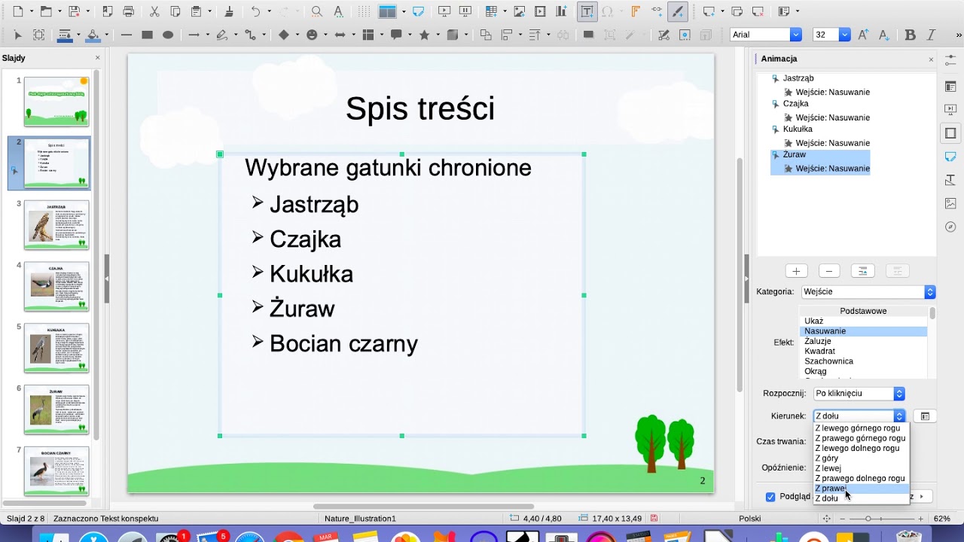Open Find and Replace magnifier icon
Viewport: 964px width, 542px height.
click(x=317, y=11)
